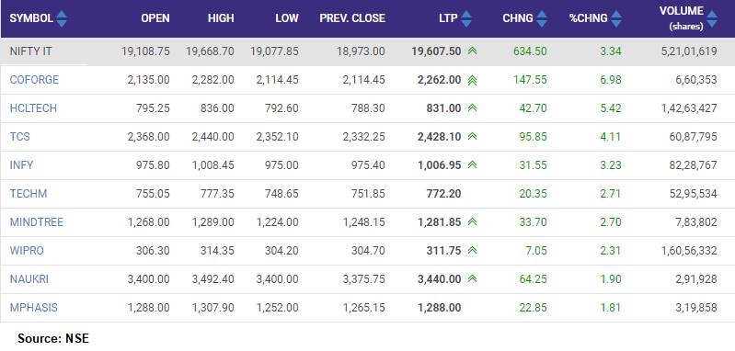Open the INFY symbol link
735x351 pixels.
[21, 165]
